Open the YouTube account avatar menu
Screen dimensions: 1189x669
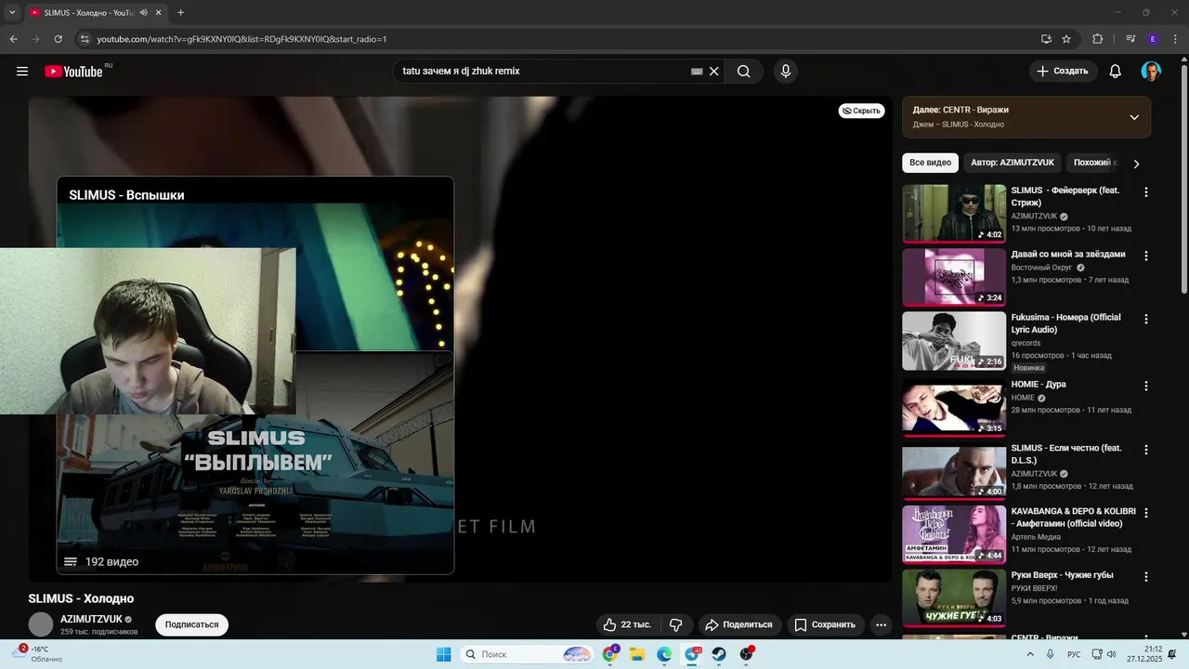click(x=1151, y=72)
